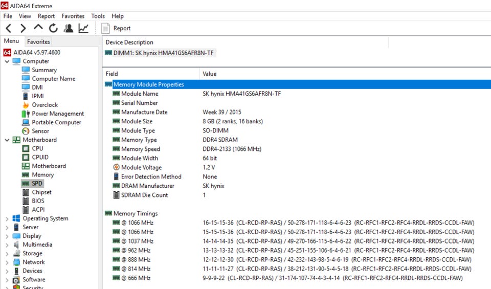The height and width of the screenshot is (289, 491).
Task: Go forward with the right arrow toolbar icon
Action: pos(23,28)
